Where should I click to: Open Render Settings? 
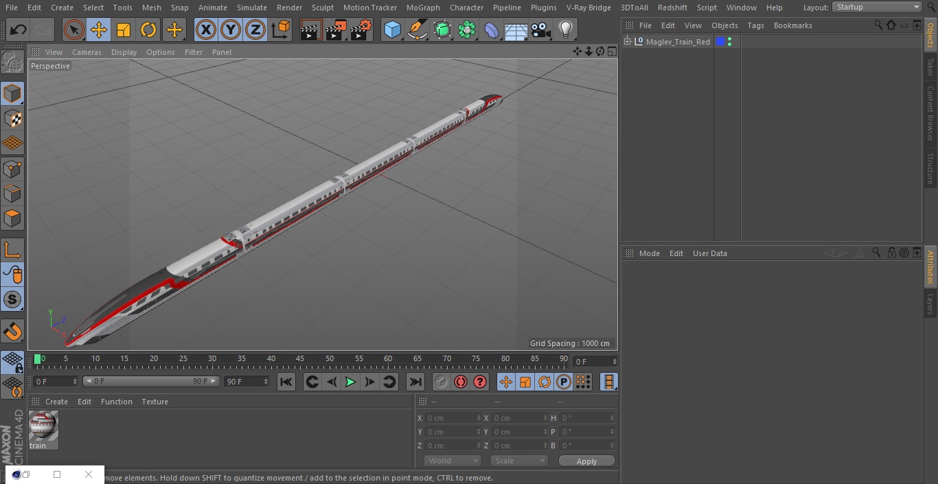pos(361,30)
